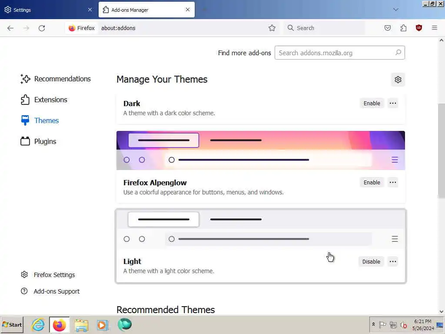This screenshot has width=445, height=334.
Task: Open more options for Firefox Alpenglow theme
Action: 393,182
